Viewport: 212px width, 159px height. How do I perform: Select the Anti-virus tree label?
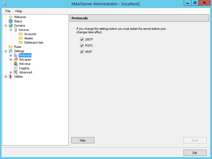pos(25,64)
